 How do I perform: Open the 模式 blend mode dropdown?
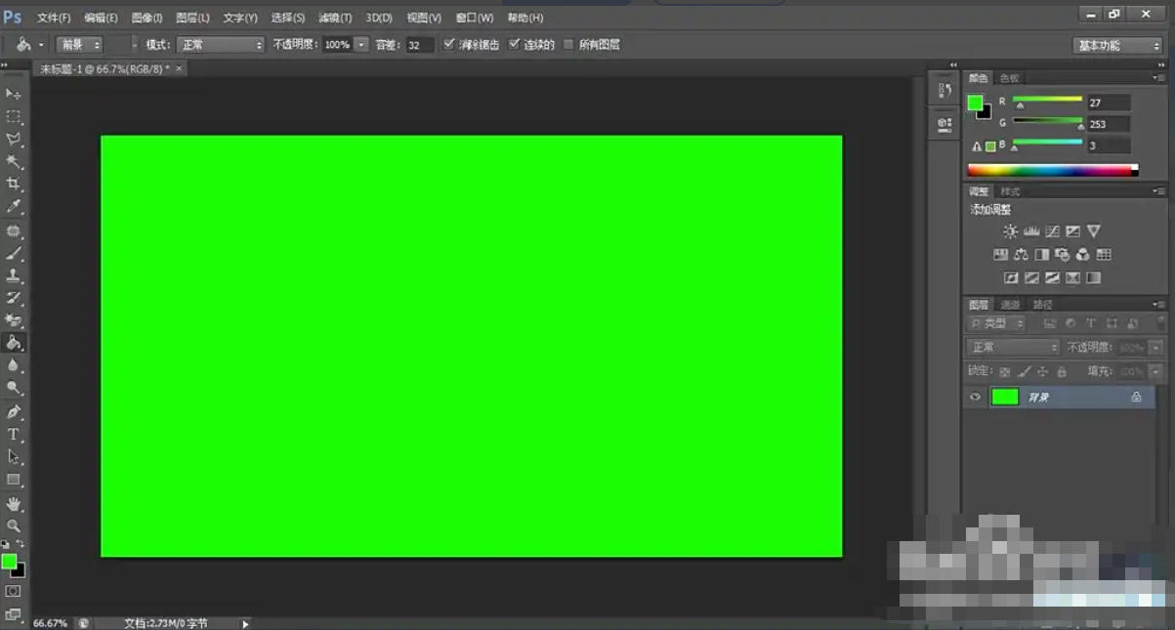click(220, 44)
